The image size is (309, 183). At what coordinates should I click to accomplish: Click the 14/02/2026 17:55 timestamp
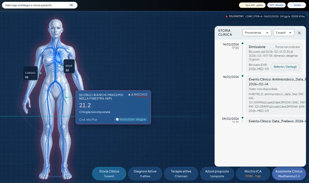(231, 46)
